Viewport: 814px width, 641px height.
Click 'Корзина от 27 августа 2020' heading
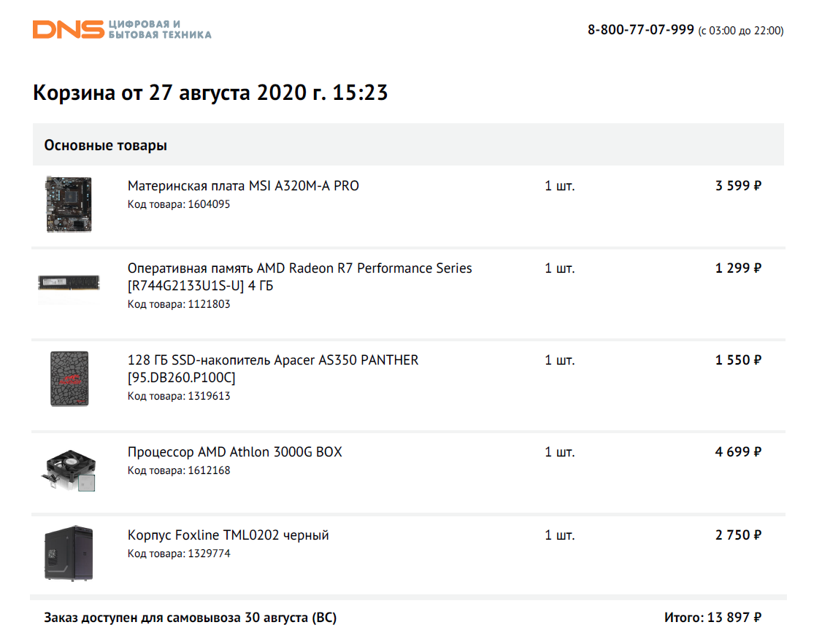210,93
